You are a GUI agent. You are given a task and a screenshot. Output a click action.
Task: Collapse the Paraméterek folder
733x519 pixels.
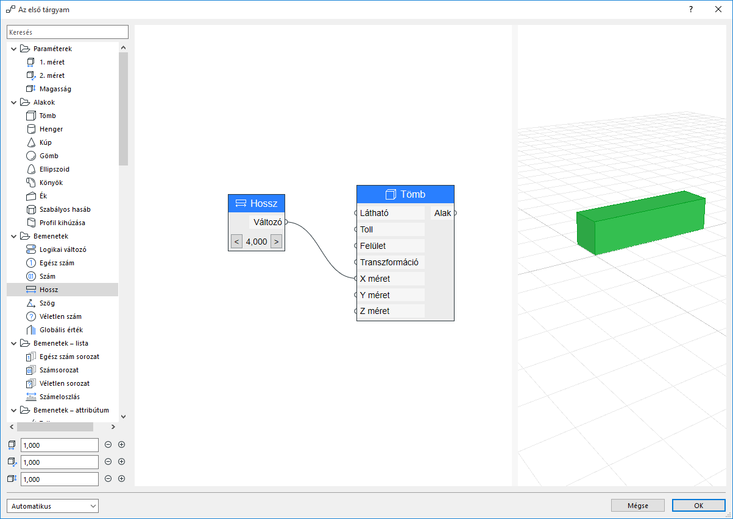(x=13, y=48)
